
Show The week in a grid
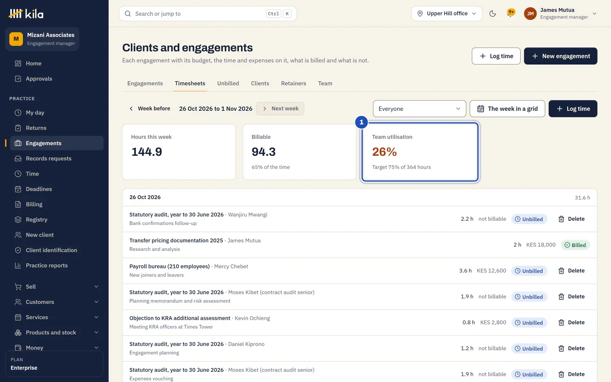pos(507,109)
